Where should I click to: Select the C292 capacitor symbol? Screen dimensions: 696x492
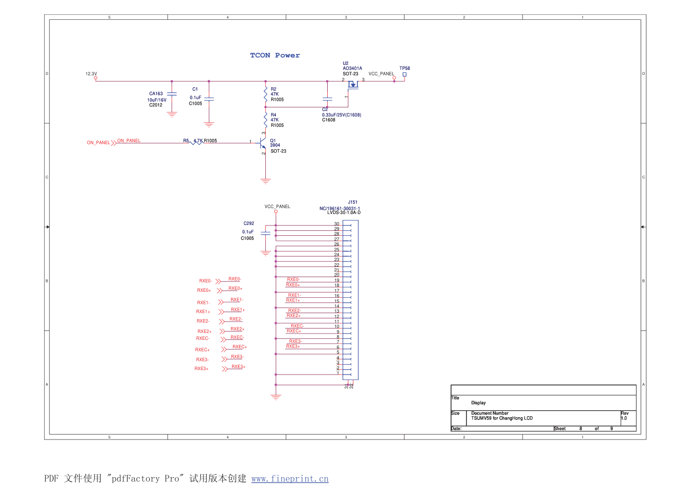tap(266, 233)
